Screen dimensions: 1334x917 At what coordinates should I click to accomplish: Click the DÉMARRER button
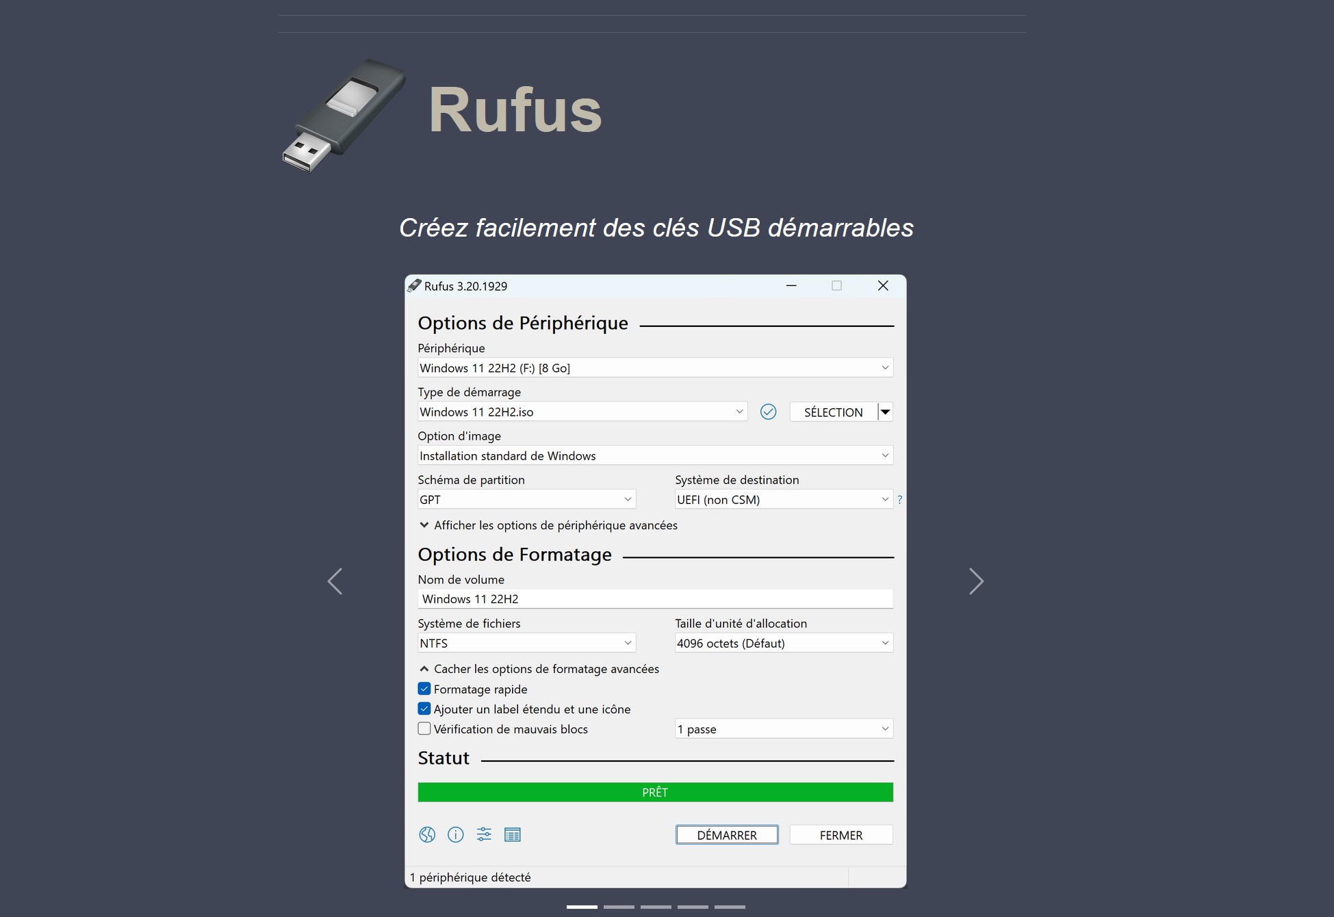pyautogui.click(x=726, y=835)
